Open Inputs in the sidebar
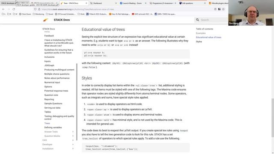 (x=48, y=61)
